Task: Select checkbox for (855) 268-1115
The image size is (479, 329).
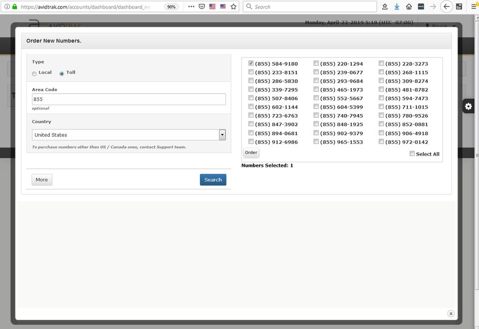Action: point(381,72)
